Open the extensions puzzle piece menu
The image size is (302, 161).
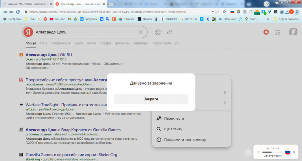[x=282, y=12]
